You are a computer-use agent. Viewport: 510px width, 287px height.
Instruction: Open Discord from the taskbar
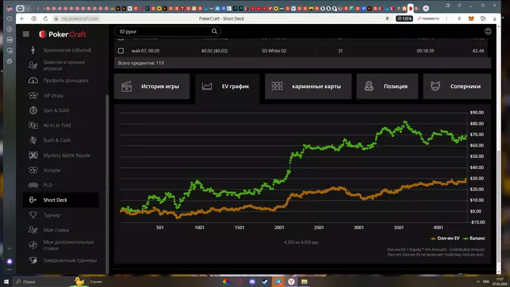point(252,281)
